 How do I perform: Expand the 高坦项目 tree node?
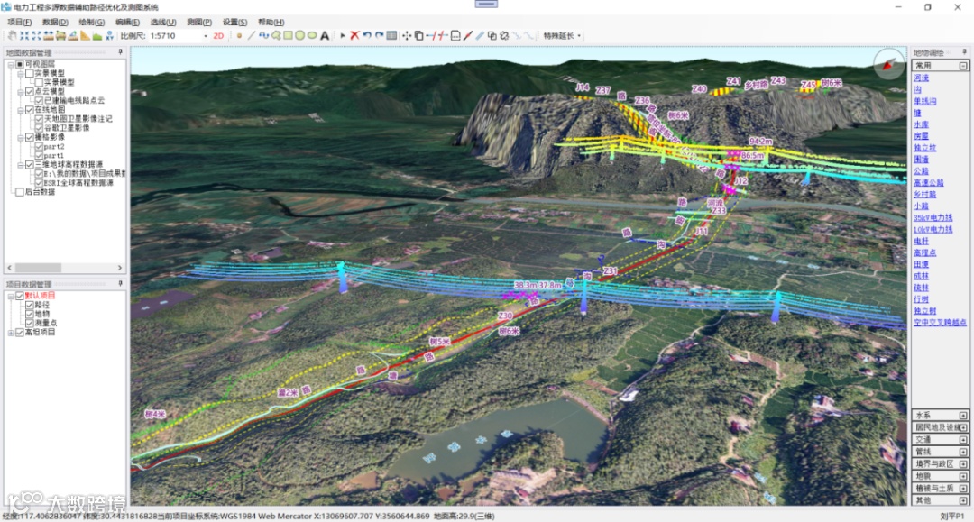point(11,333)
